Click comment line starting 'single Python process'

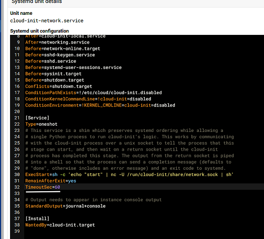point(130,137)
